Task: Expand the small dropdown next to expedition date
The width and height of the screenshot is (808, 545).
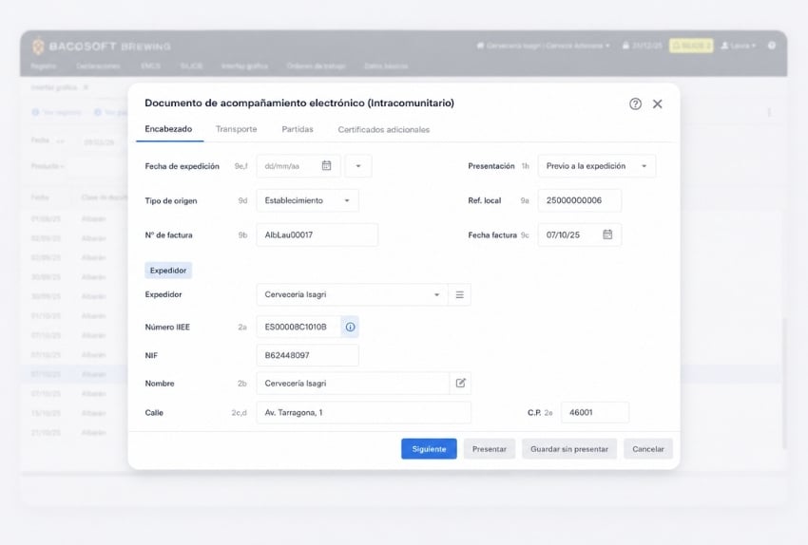Action: (x=358, y=166)
